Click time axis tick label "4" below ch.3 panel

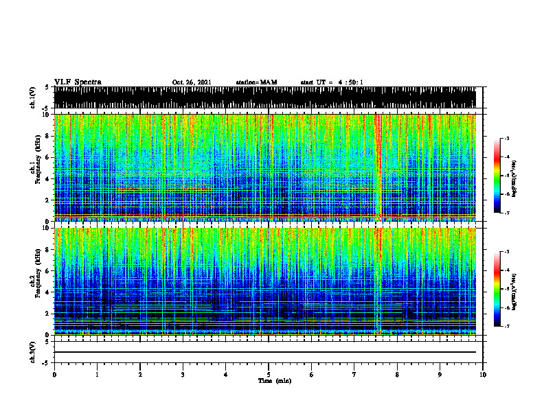[x=226, y=375]
